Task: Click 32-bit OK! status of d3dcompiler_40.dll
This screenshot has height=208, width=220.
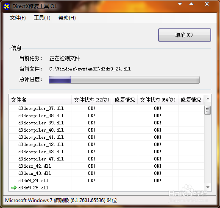Action: click(92, 130)
